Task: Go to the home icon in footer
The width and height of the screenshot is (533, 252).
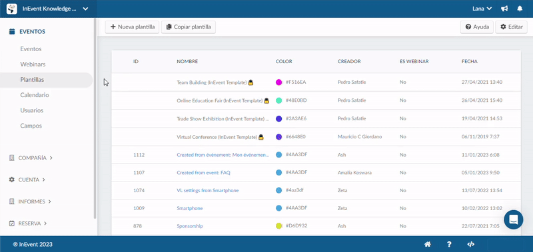Action: 428,244
